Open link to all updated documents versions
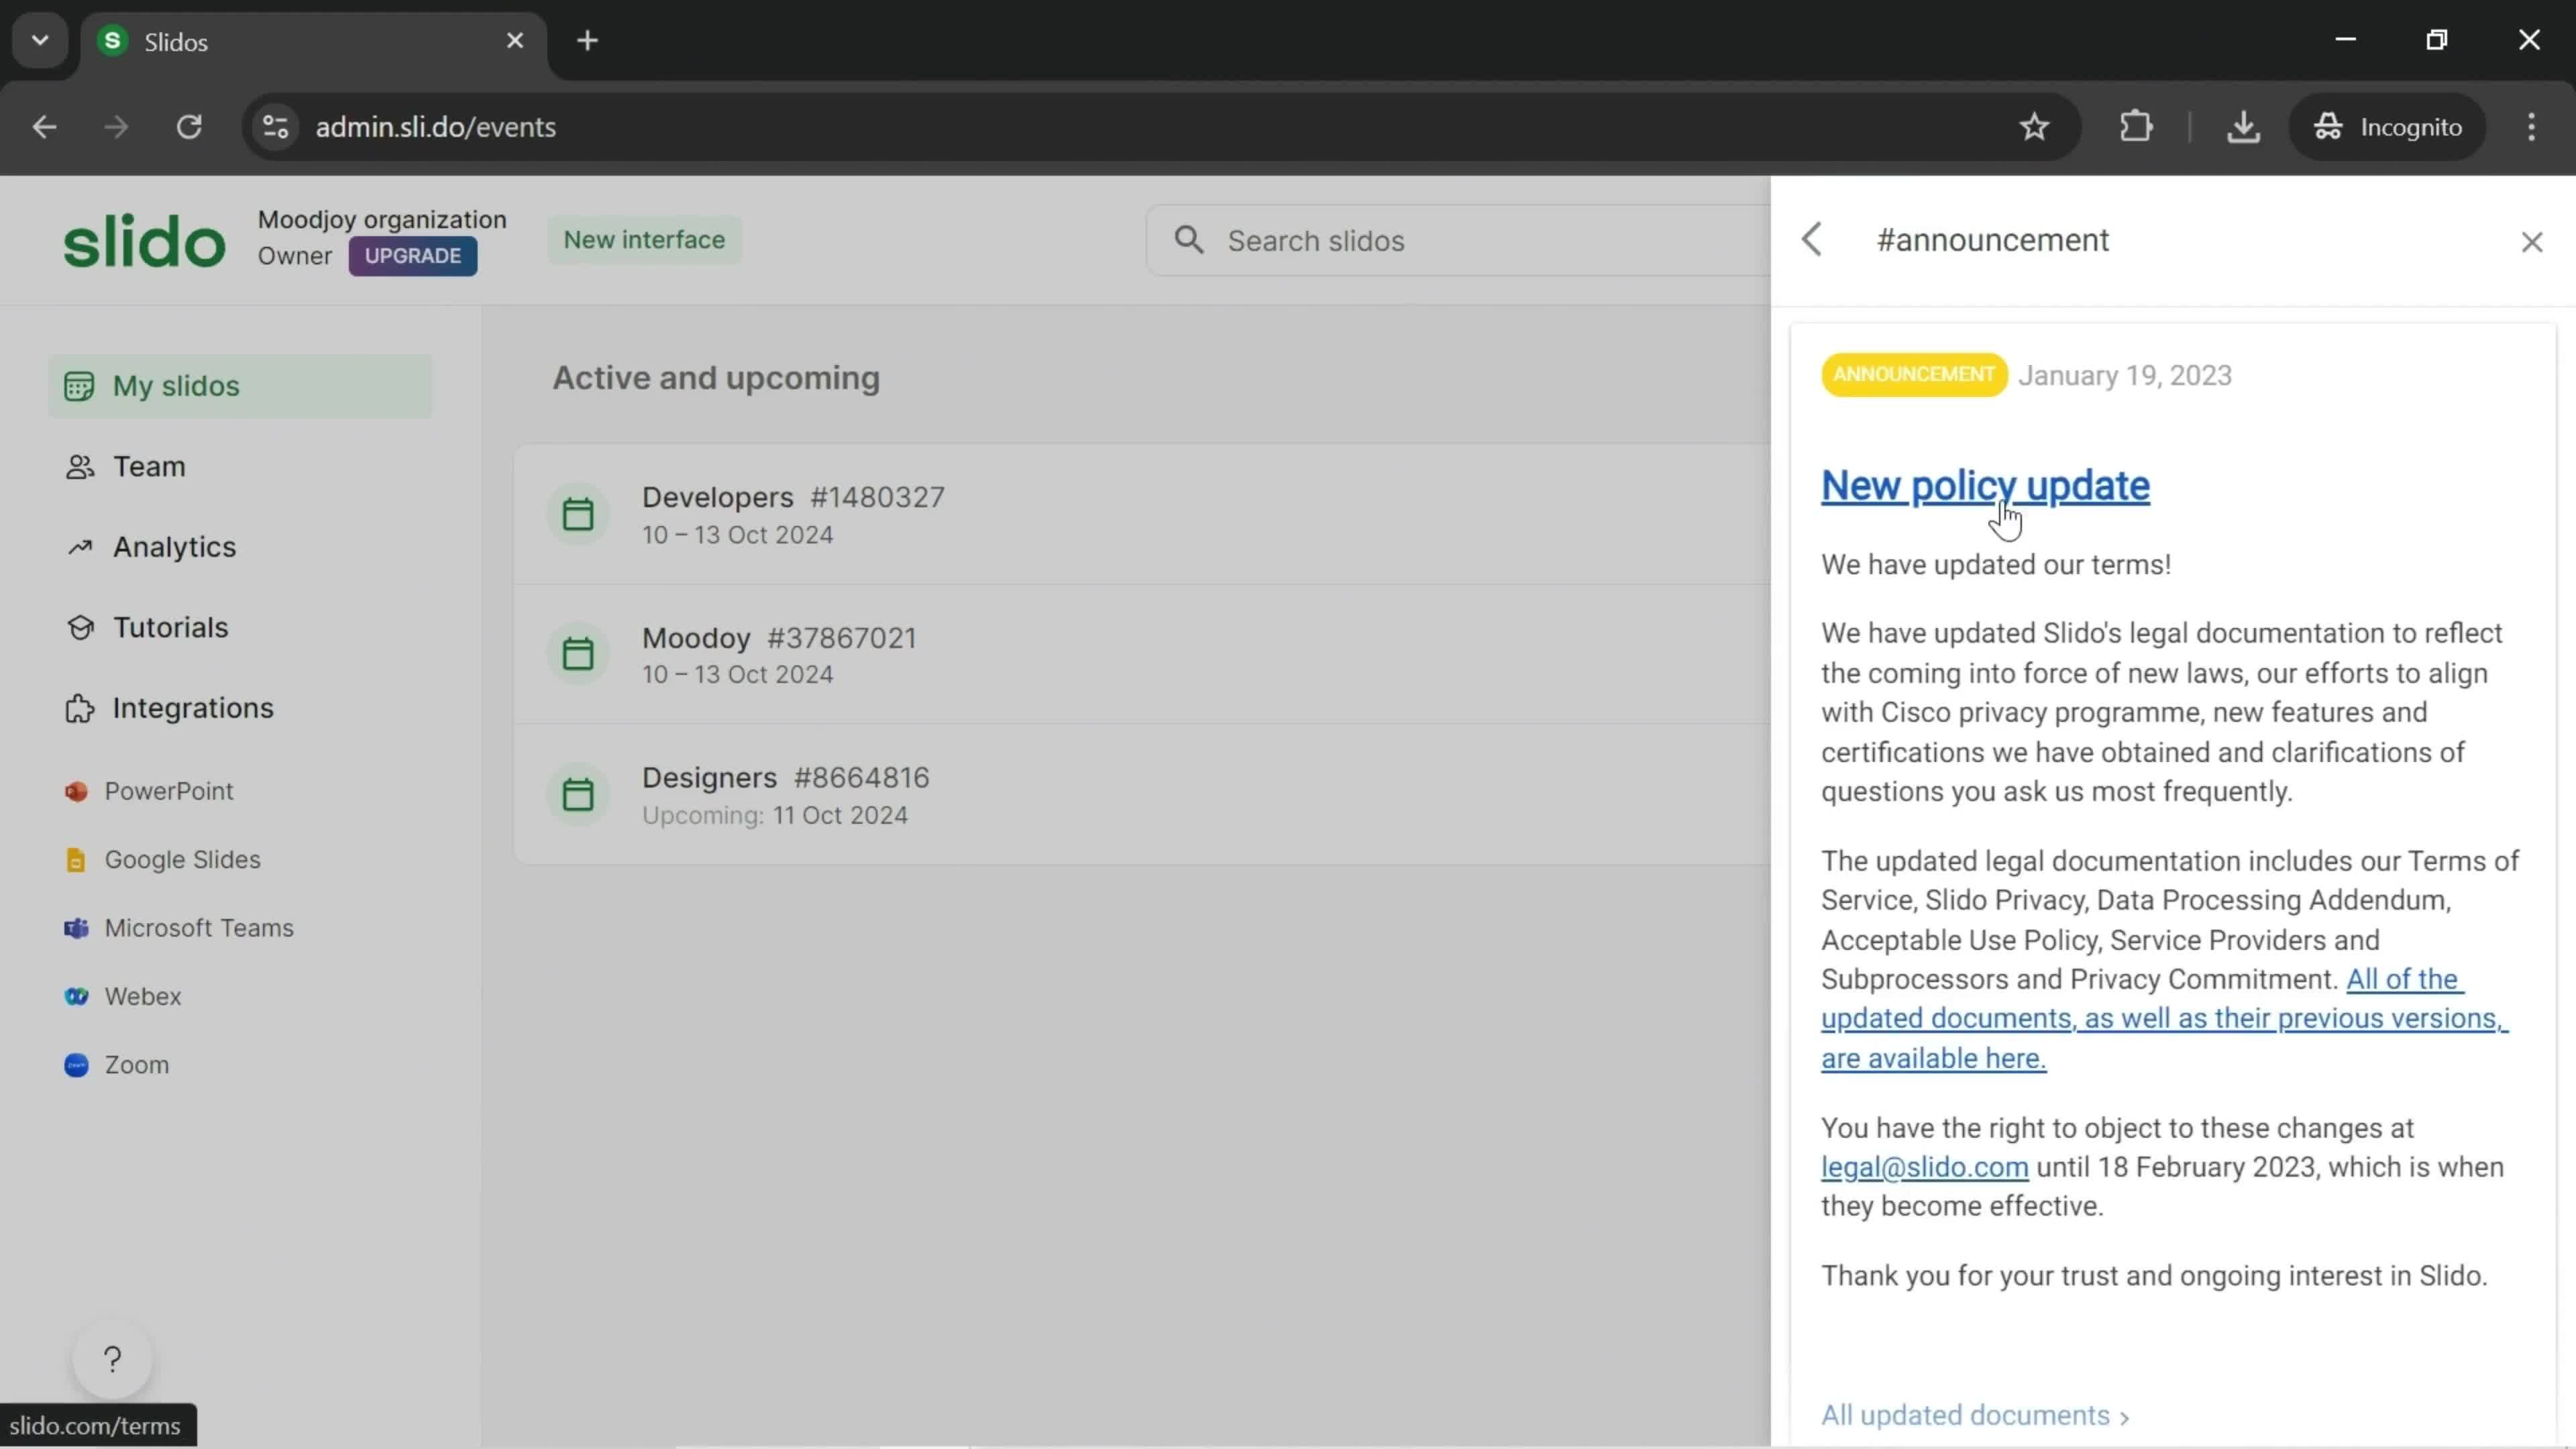Screen dimensions: 2576x1449 coord(2164,1019)
